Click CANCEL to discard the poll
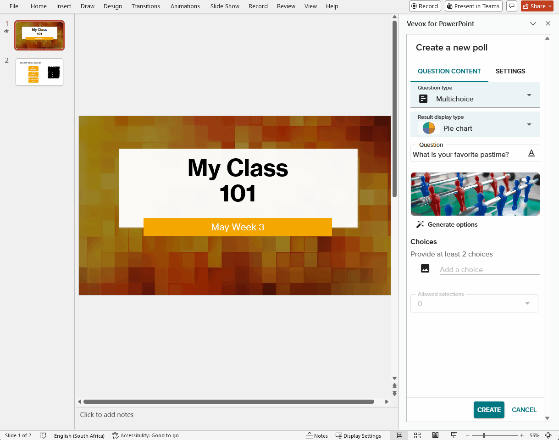559x440 pixels. point(524,410)
